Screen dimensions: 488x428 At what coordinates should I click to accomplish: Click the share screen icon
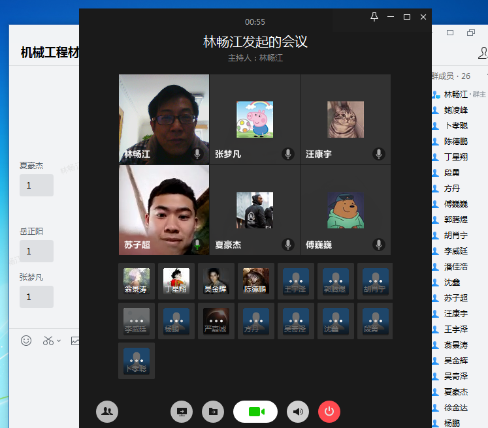pyautogui.click(x=182, y=412)
